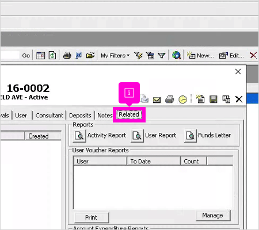Click the yellow envelope email icon
Image resolution: width=259 pixels, height=230 pixels.
pyautogui.click(x=157, y=100)
